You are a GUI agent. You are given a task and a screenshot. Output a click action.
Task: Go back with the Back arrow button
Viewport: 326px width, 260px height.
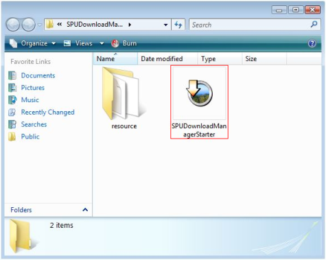(x=13, y=25)
